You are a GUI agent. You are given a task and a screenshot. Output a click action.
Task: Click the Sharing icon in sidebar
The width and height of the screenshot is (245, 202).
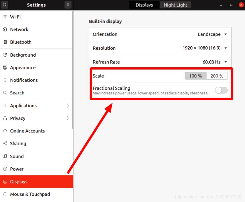(x=5, y=144)
